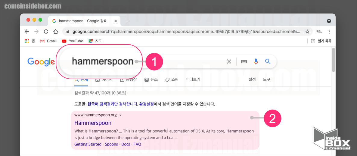
Task: Click the page vertical scrollbar
Action: [x=333, y=59]
